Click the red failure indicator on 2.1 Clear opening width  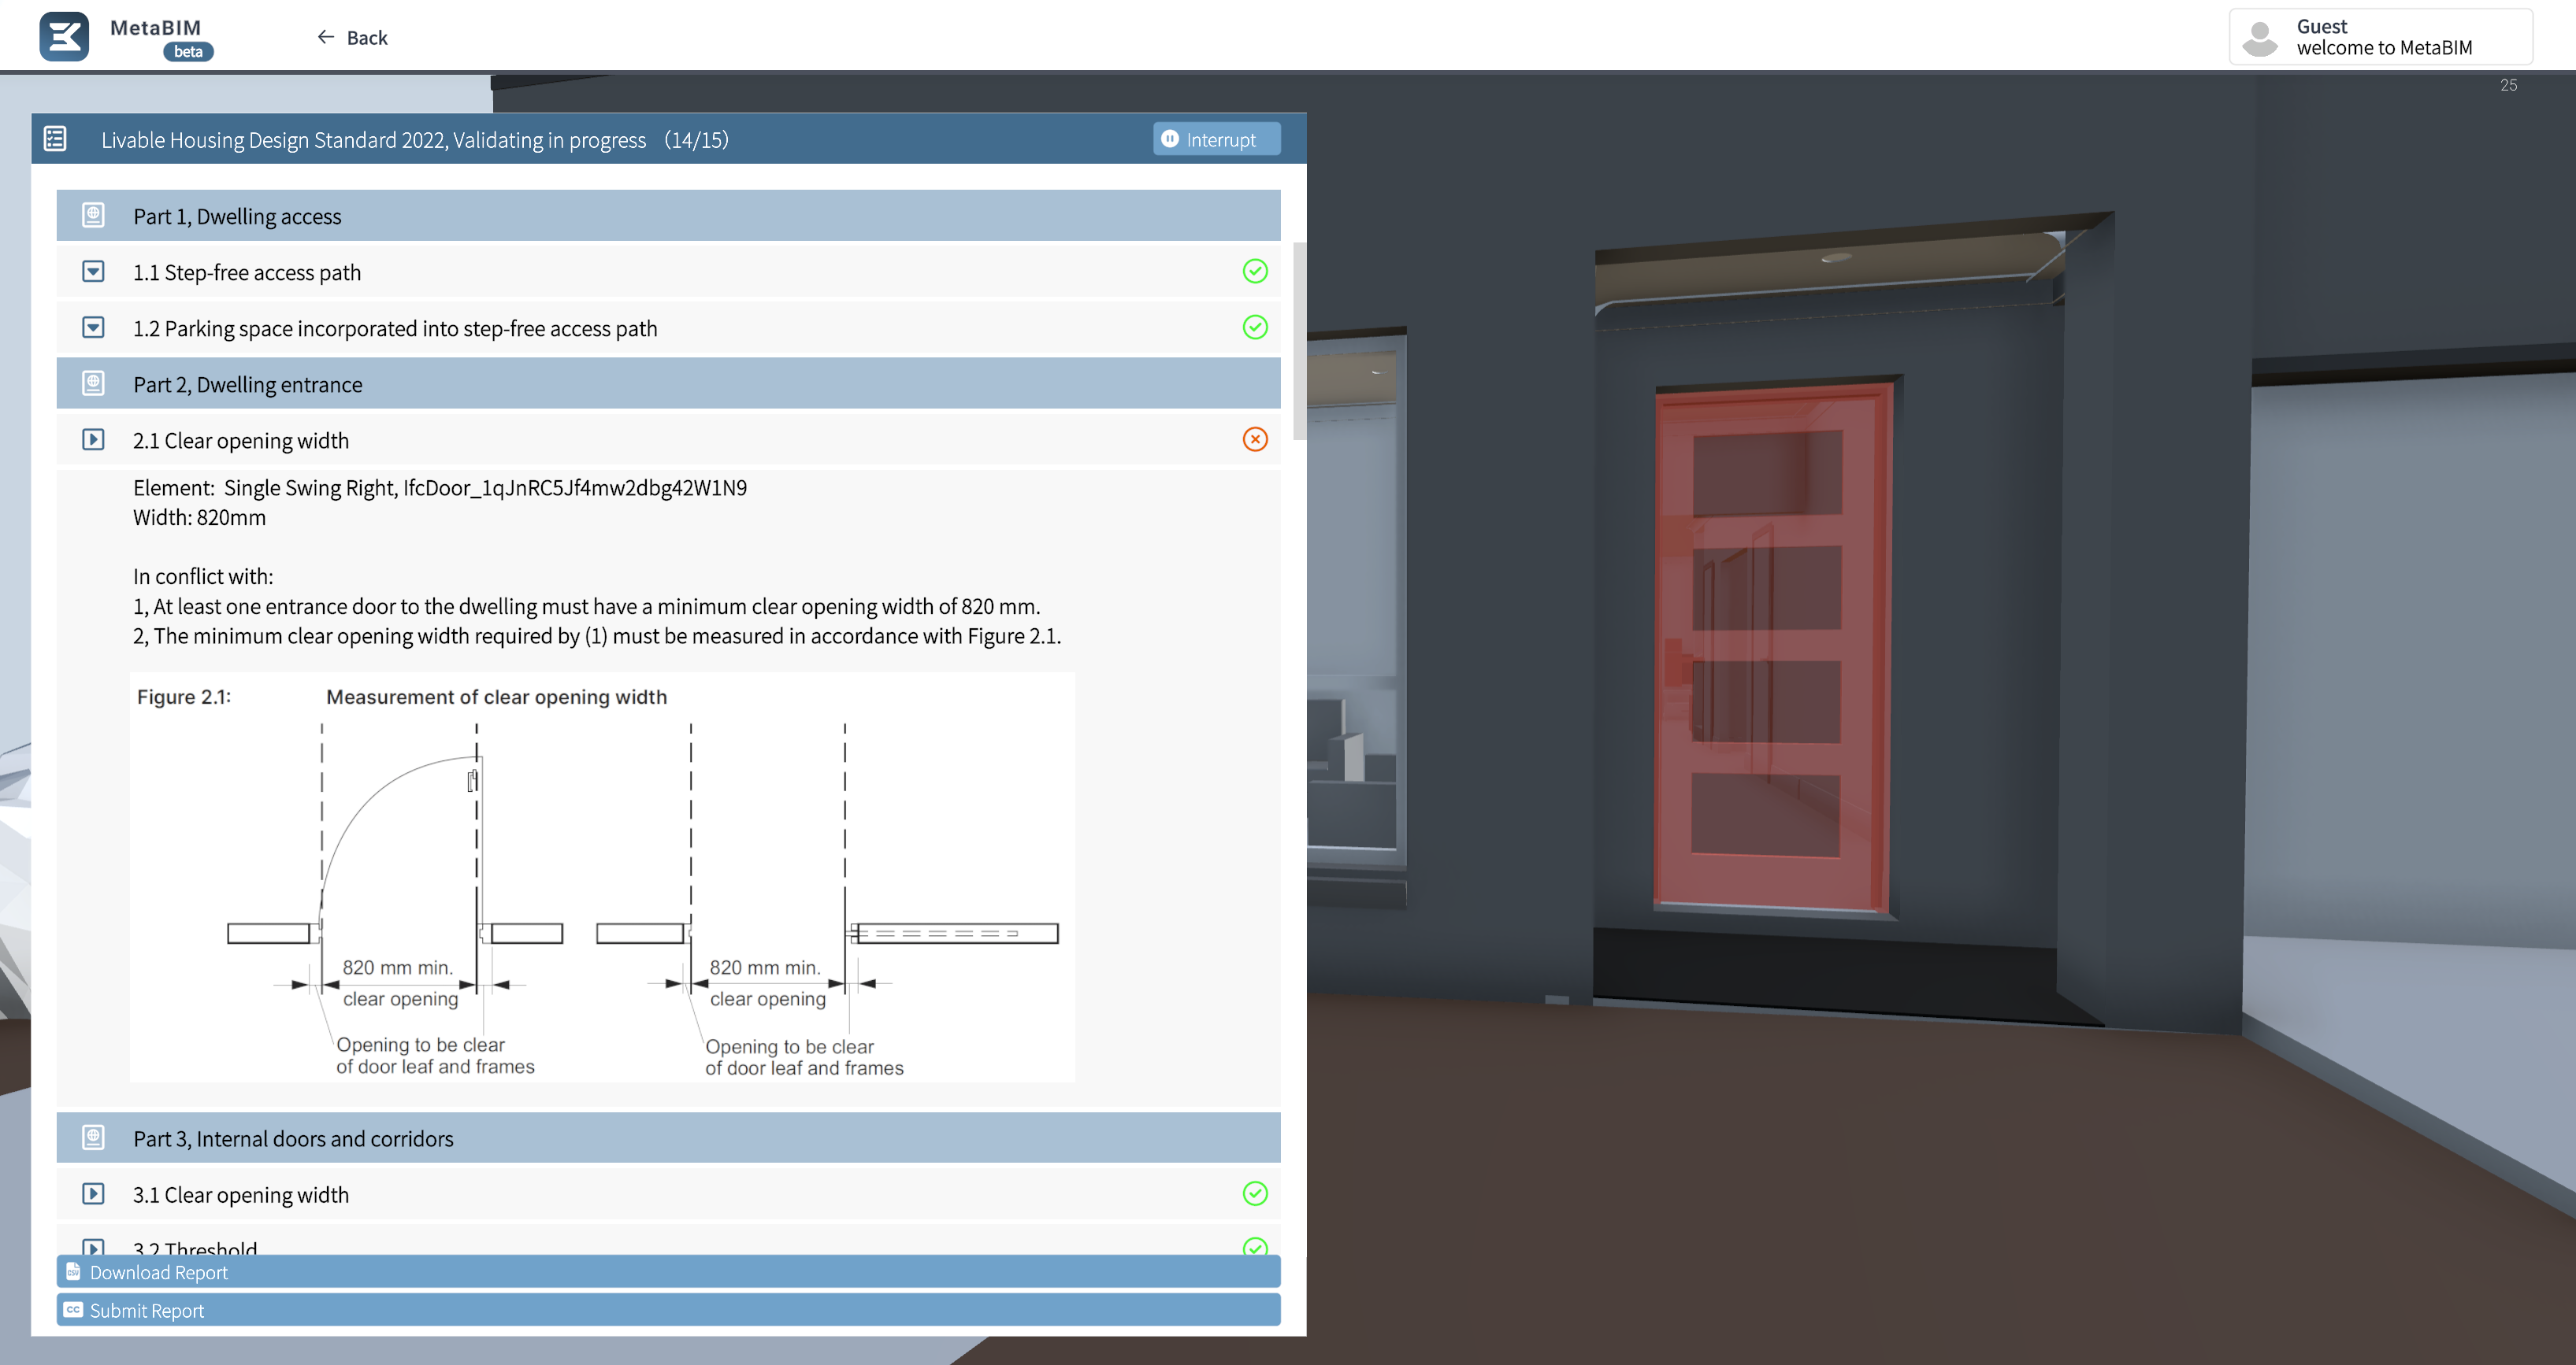click(x=1255, y=438)
